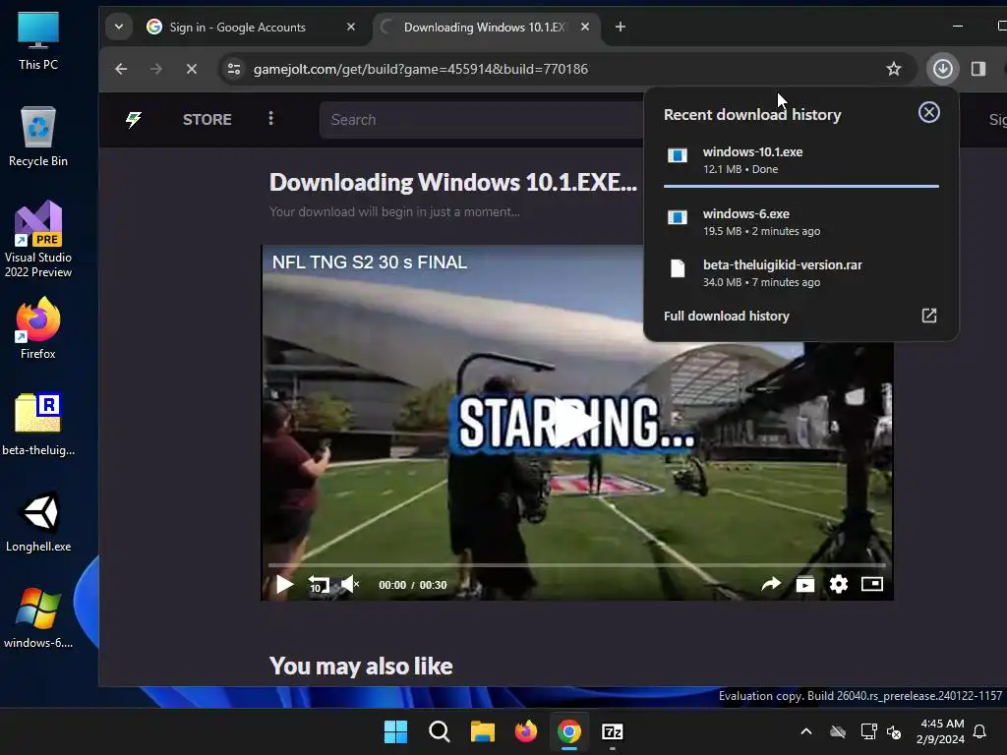1007x755 pixels.
Task: Open the Chrome side panel
Action: pyautogui.click(x=978, y=69)
